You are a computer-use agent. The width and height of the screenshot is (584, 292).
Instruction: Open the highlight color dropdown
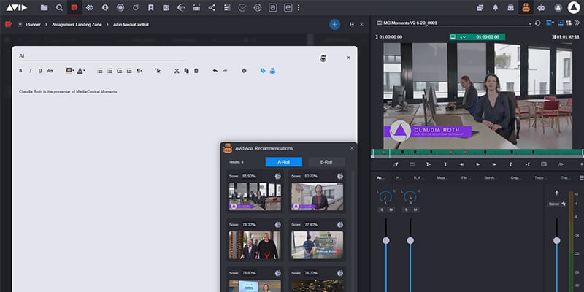[69, 70]
